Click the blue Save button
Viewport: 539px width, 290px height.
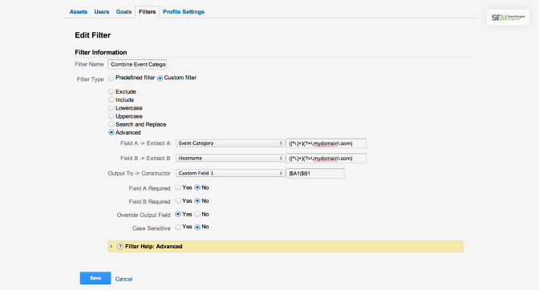click(95, 278)
